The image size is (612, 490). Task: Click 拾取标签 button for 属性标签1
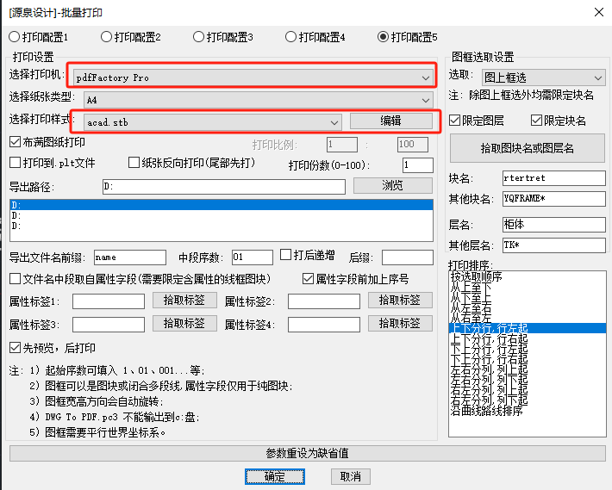(x=184, y=301)
